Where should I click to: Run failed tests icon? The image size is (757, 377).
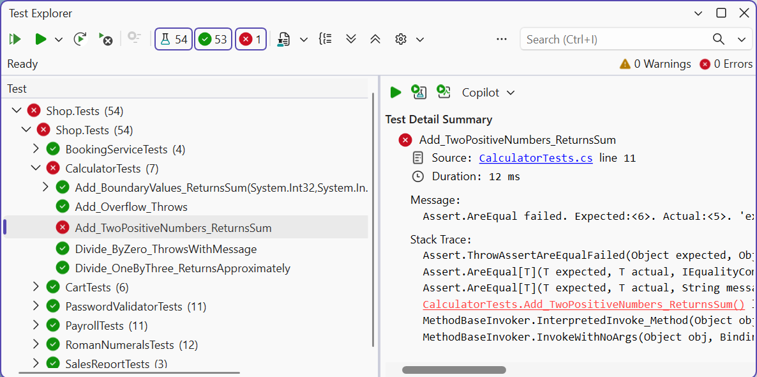[105, 39]
